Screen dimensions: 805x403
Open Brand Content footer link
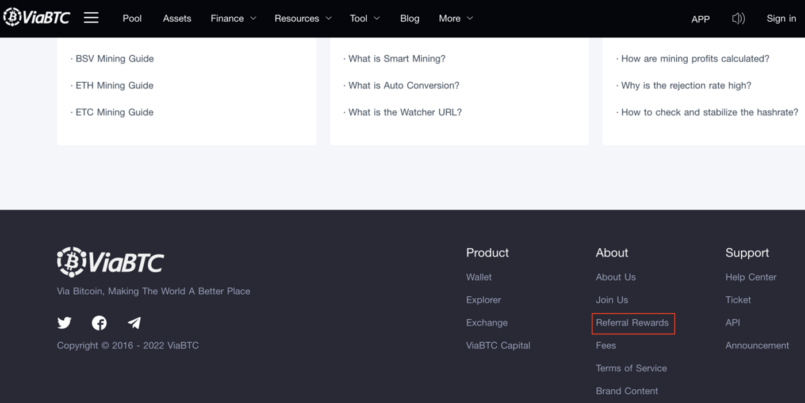click(627, 391)
